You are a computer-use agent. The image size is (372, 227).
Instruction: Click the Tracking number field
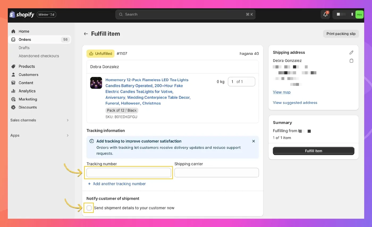click(x=129, y=173)
